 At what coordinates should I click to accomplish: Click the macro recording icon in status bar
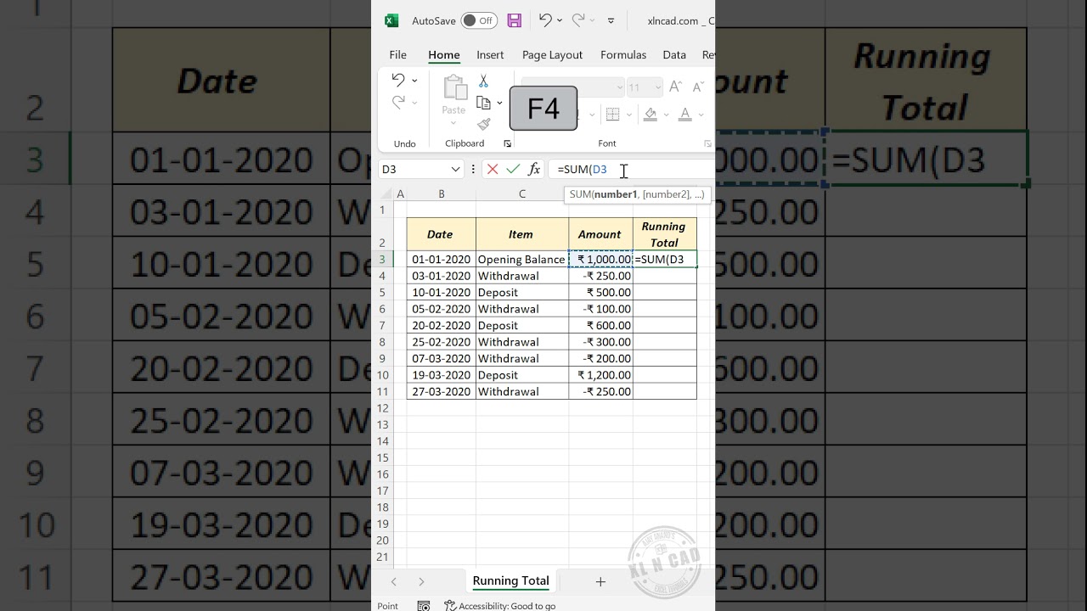424,606
